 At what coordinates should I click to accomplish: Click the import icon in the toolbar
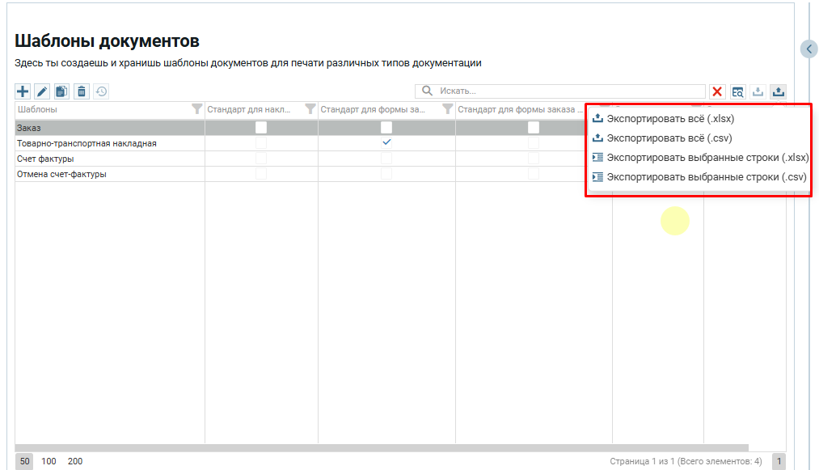pos(758,91)
